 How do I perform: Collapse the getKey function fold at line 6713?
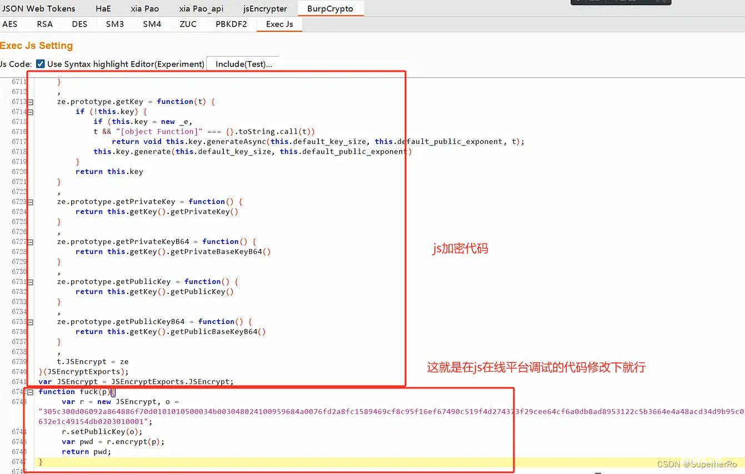31,102
